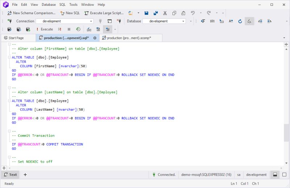Click the disconnect plug icon with red x
Viewport: 290px width, 188px height.
(x=119, y=21)
